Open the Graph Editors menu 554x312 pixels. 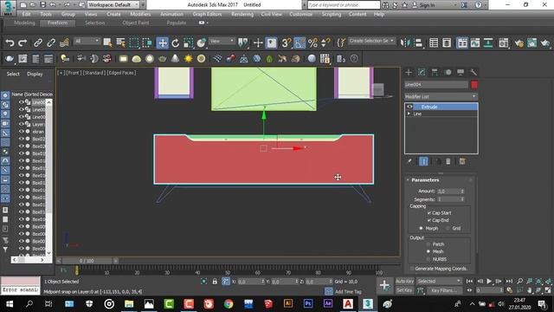point(207,14)
